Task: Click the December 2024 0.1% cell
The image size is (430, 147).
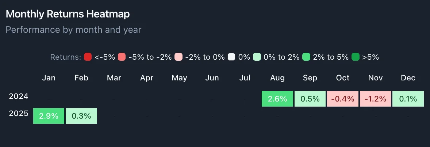Action: [x=408, y=99]
